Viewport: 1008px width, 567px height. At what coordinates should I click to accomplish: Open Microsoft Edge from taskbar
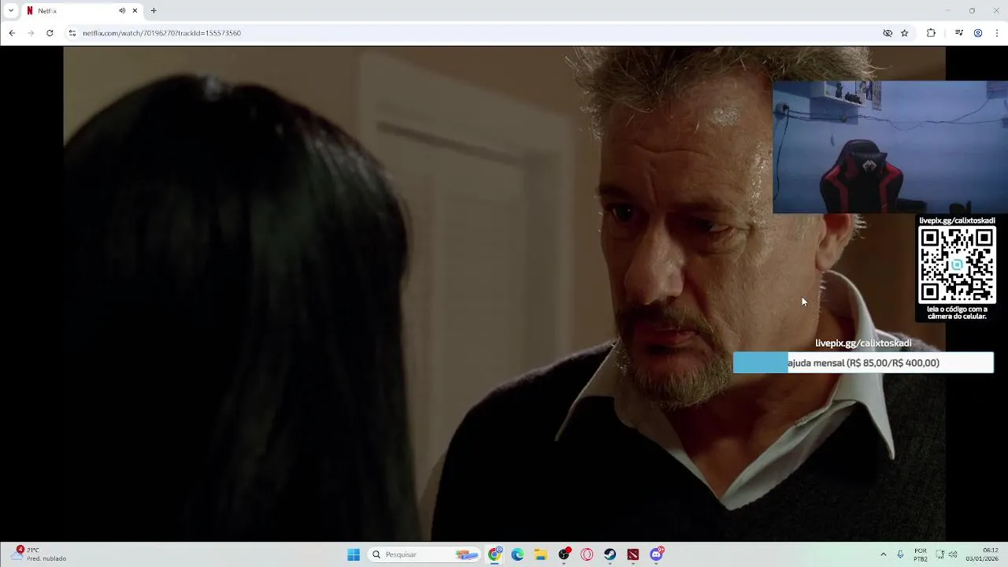pos(517,554)
